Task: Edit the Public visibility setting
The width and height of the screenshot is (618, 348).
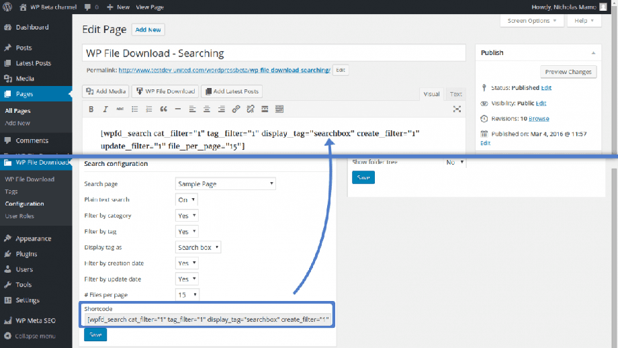Action: 541,103
